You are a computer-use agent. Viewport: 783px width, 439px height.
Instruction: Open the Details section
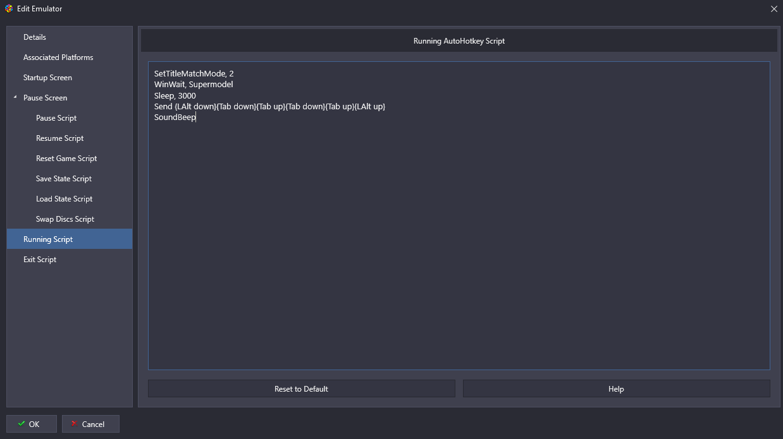click(70, 37)
